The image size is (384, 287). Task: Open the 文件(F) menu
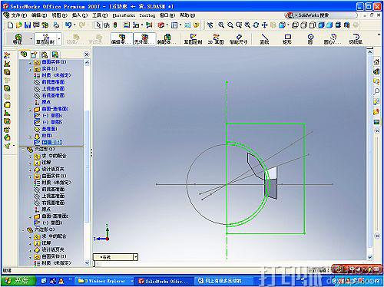tap(19, 15)
